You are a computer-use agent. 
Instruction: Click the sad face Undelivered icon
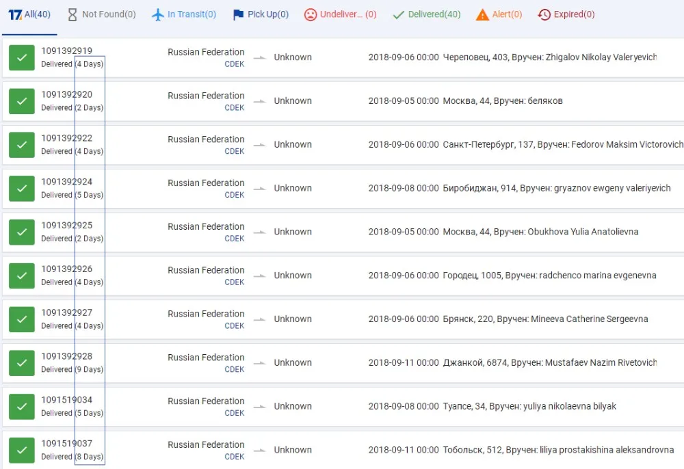[310, 15]
